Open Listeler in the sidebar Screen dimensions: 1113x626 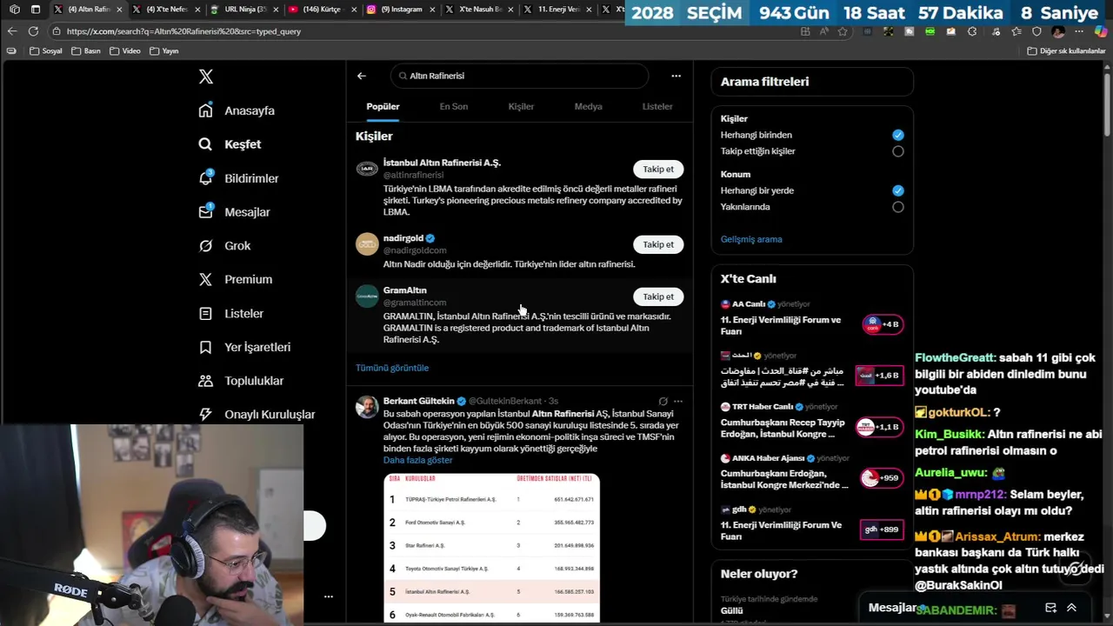point(230,313)
